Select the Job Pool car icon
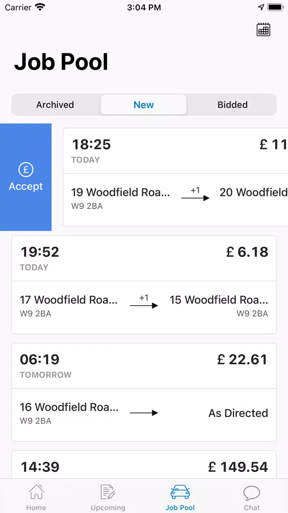288x513 pixels. (x=180, y=492)
